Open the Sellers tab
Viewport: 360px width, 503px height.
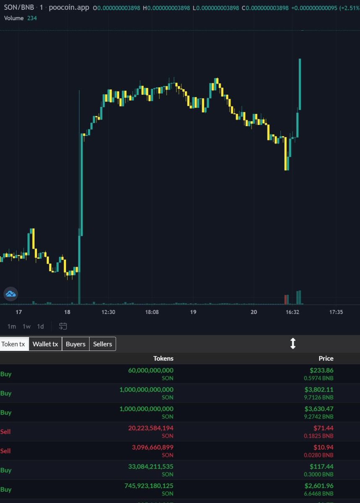(x=103, y=344)
